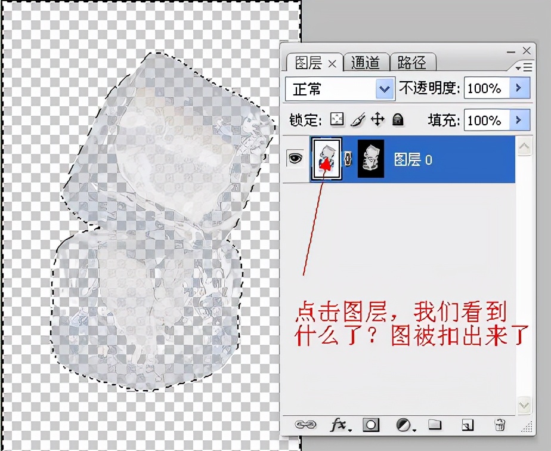Enable lock transparent pixels
Screen dimensions: 551x451
[337, 119]
